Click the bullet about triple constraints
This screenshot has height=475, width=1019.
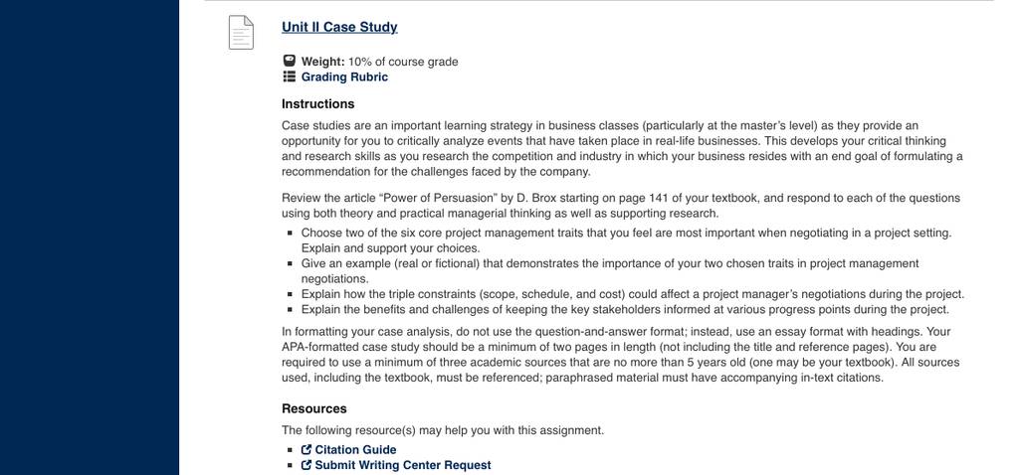(x=632, y=294)
